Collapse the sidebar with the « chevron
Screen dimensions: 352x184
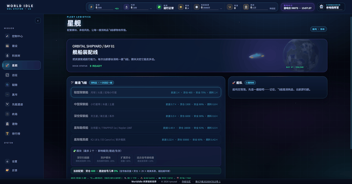38,21
